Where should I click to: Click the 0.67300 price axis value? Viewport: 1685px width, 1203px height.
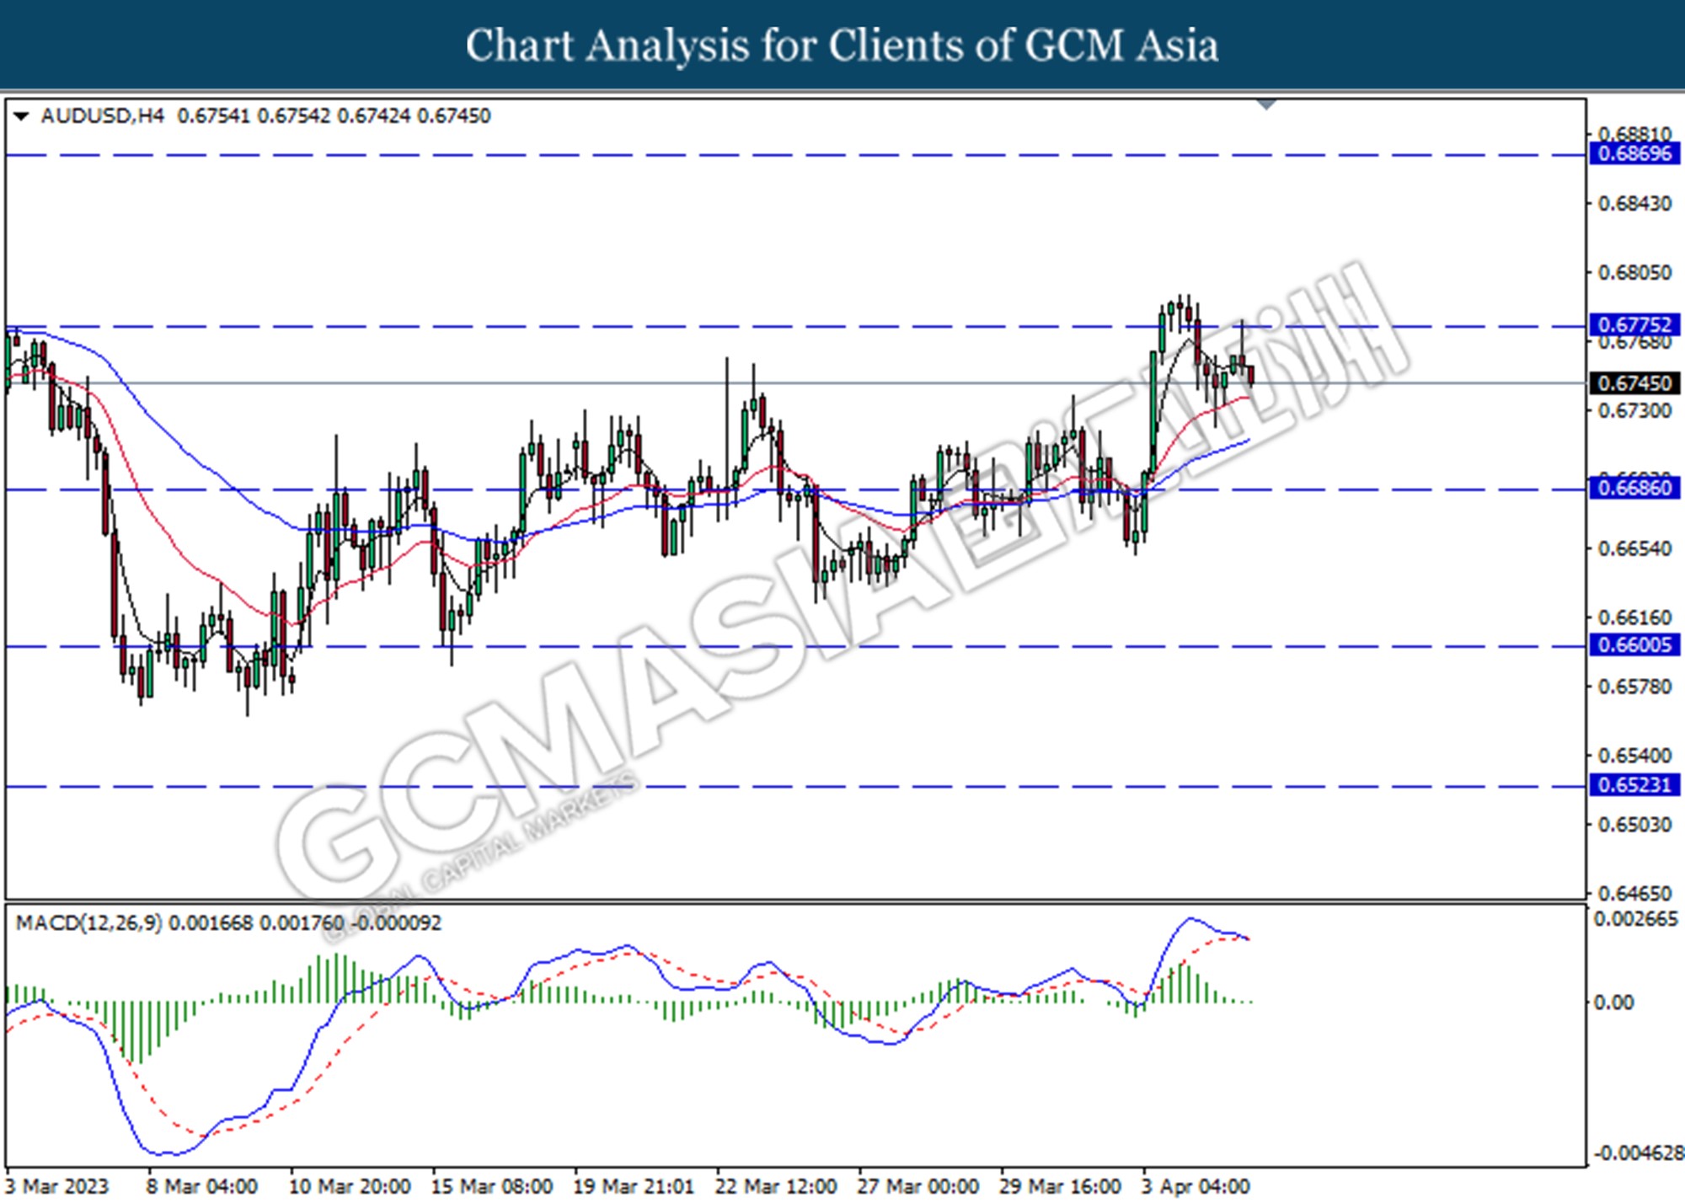pyautogui.click(x=1635, y=411)
